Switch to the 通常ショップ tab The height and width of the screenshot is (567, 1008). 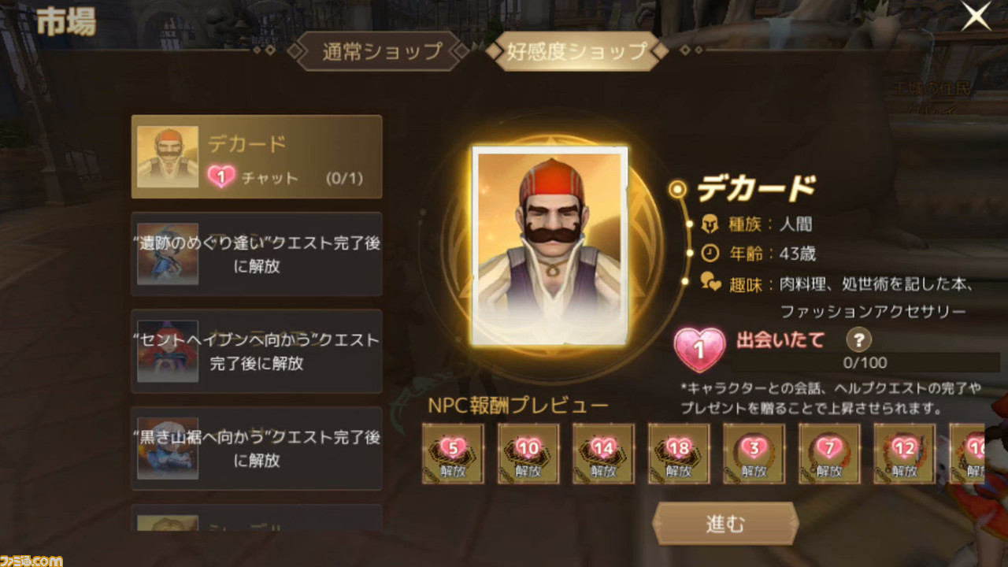(382, 51)
